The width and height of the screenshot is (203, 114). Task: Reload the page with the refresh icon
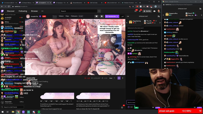point(9,6)
